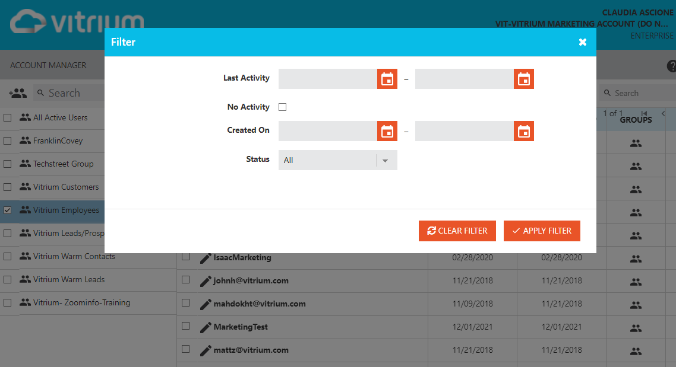Select Vitrium- Zoominfo-Training group
Viewport: 676px width, 367px height.
click(81, 303)
